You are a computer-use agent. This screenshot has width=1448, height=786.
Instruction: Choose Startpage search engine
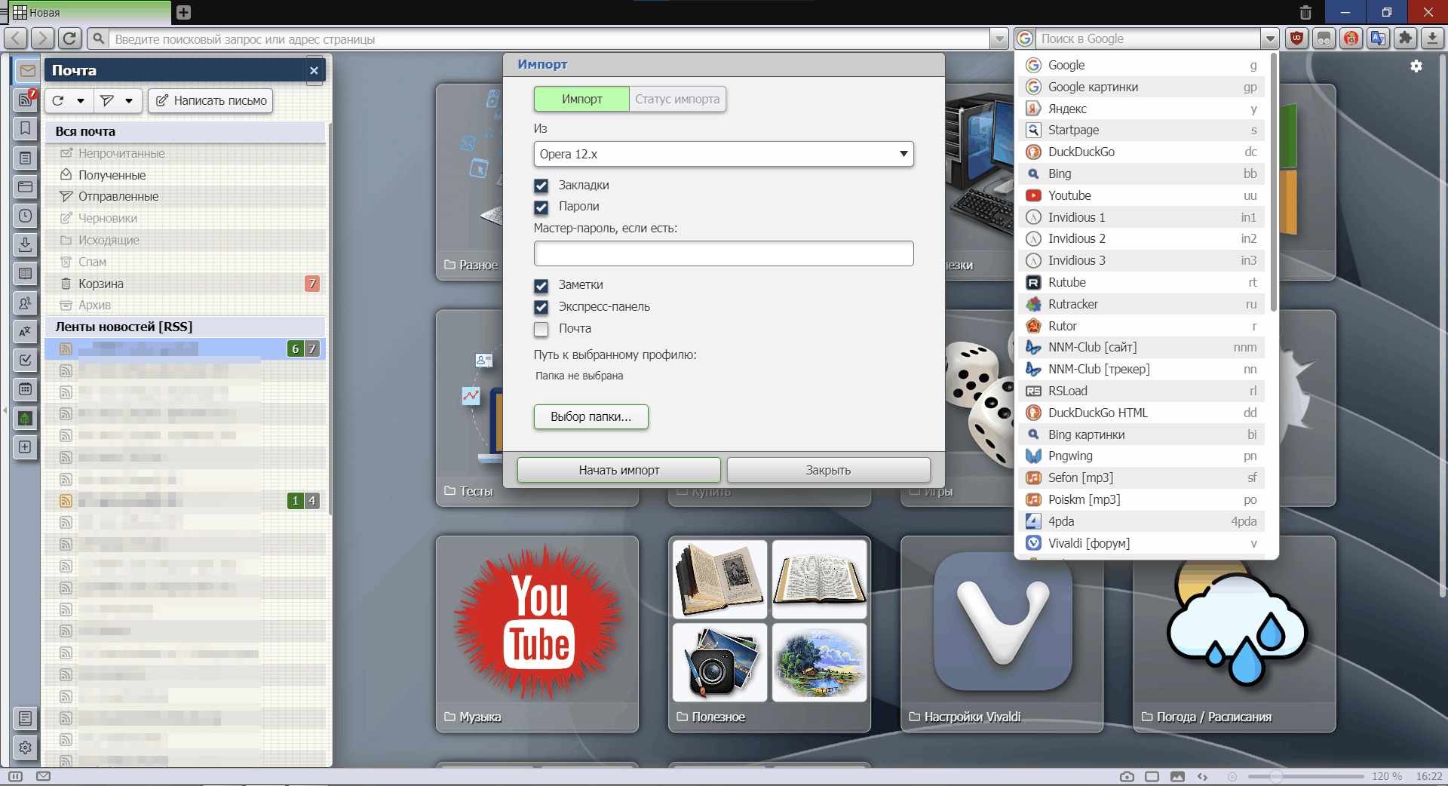coord(1142,130)
